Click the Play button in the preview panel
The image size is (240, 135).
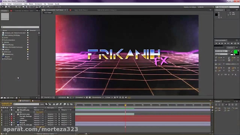pos(222,43)
